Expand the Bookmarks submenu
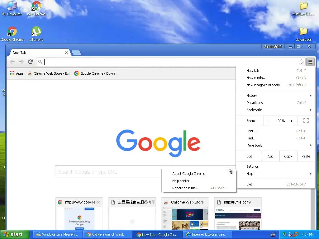The width and height of the screenshot is (319, 239). tap(275, 110)
